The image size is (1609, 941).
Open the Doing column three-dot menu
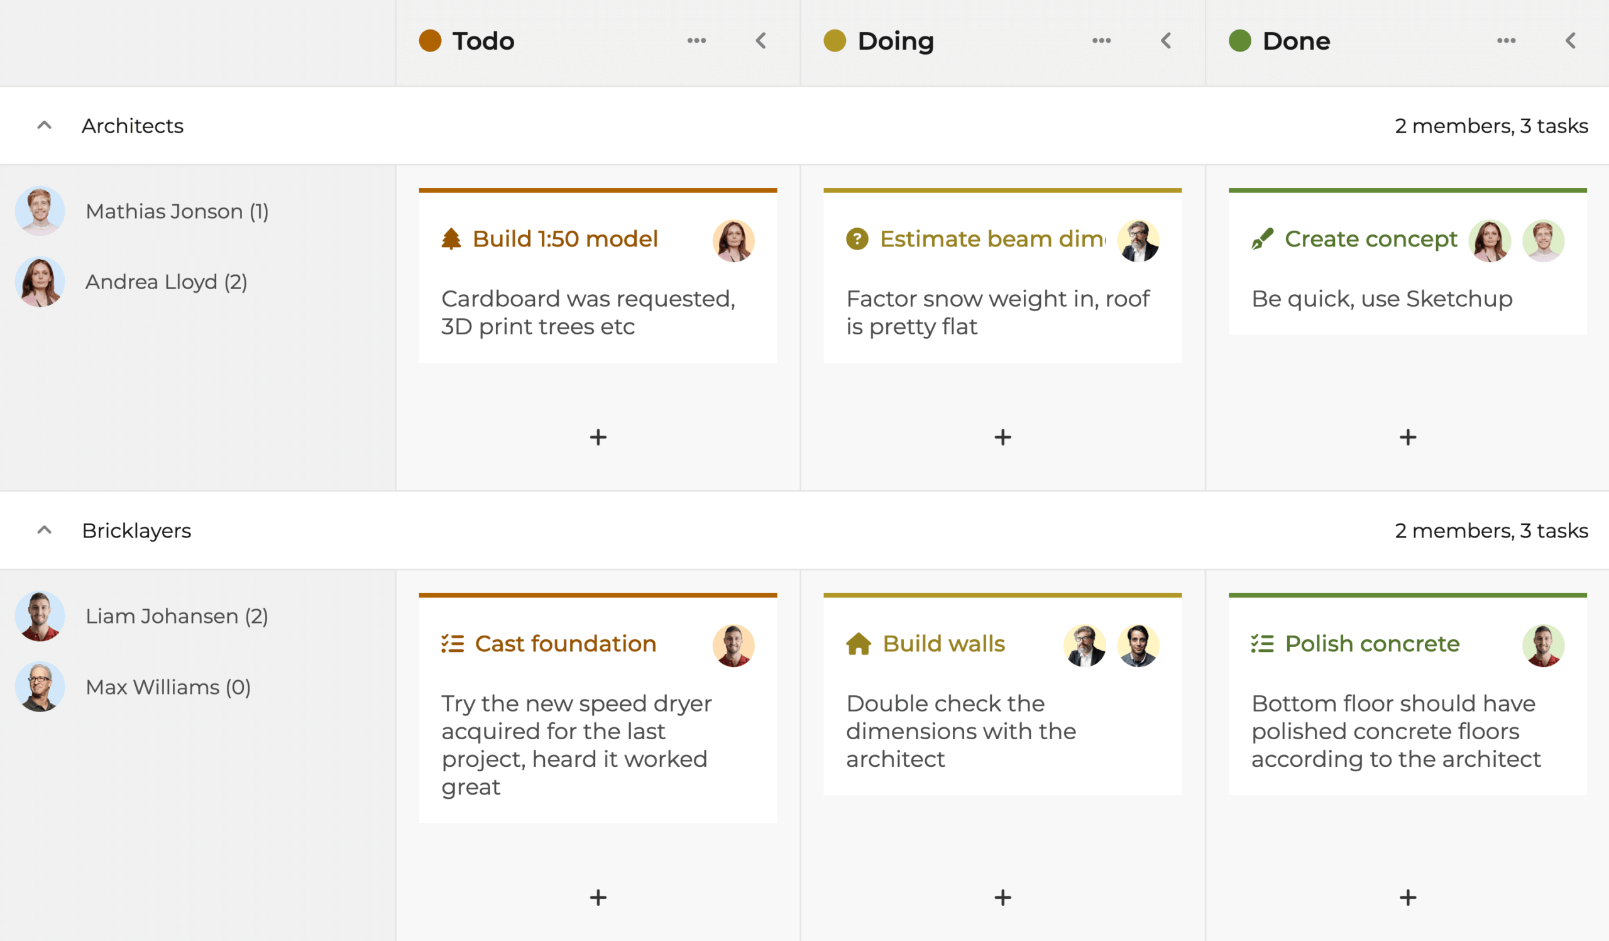[x=1101, y=41]
